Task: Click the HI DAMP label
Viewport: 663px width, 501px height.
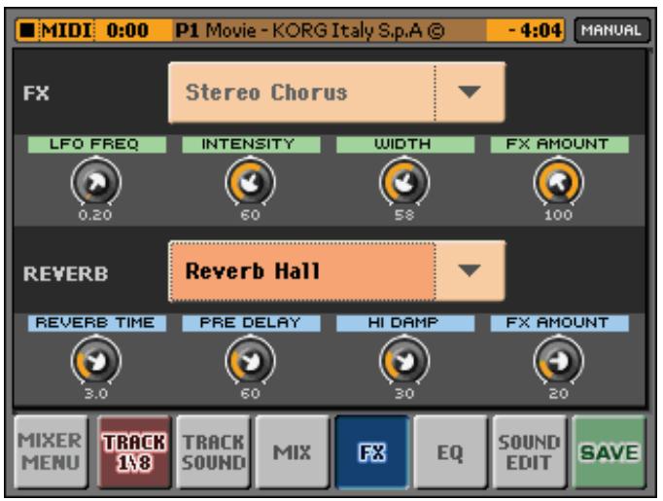Action: pyautogui.click(x=405, y=323)
